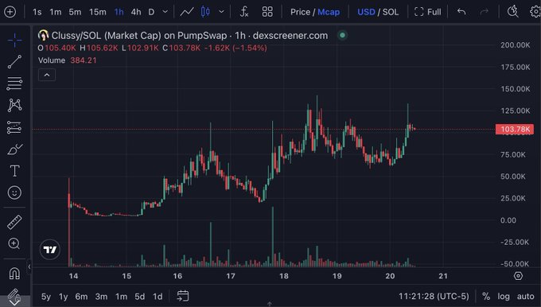Collapse the indicator legend chevron
This screenshot has width=541, height=307.
pos(47,75)
